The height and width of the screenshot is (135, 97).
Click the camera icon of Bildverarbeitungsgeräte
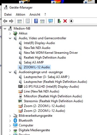tap(15, 116)
